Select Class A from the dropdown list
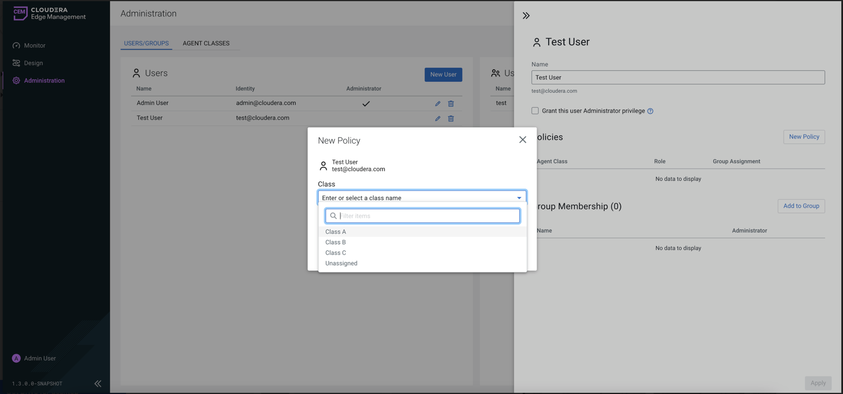The height and width of the screenshot is (394, 843). 336,232
